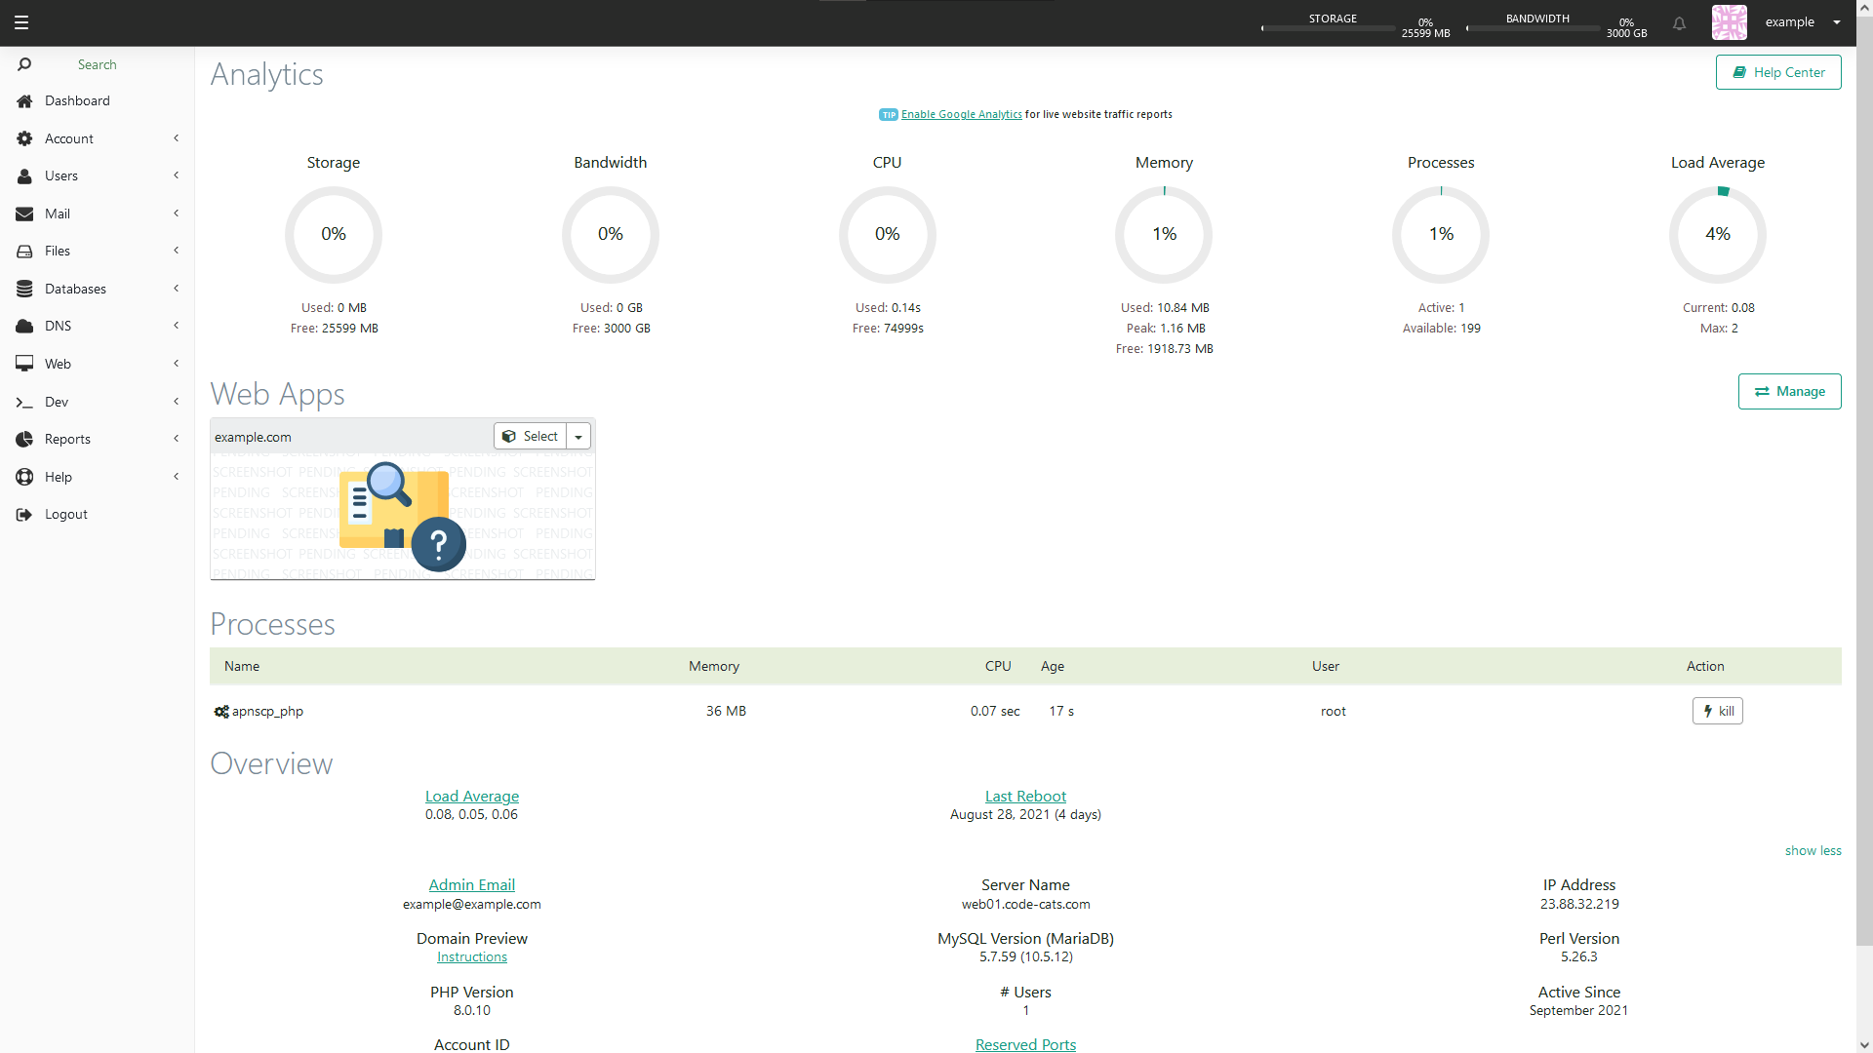Open the Web menu item

[98, 364]
